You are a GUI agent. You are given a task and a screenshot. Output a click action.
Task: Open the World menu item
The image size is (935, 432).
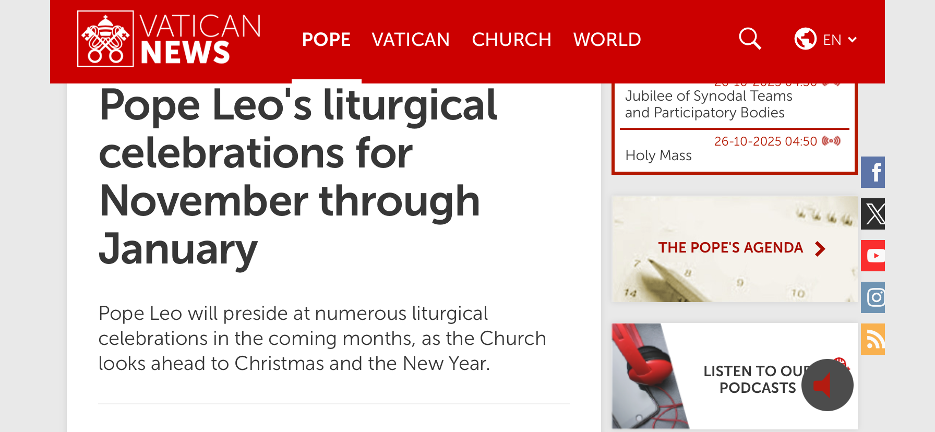[x=607, y=40]
